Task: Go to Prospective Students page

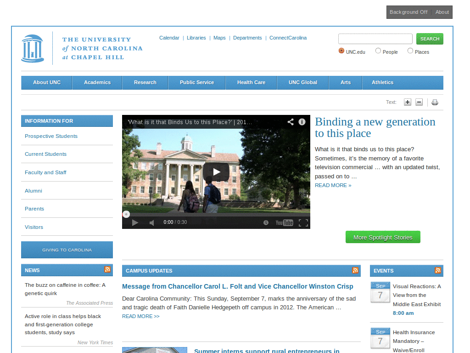Action: (x=51, y=136)
